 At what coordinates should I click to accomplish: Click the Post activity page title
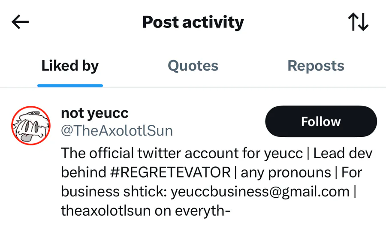(193, 22)
